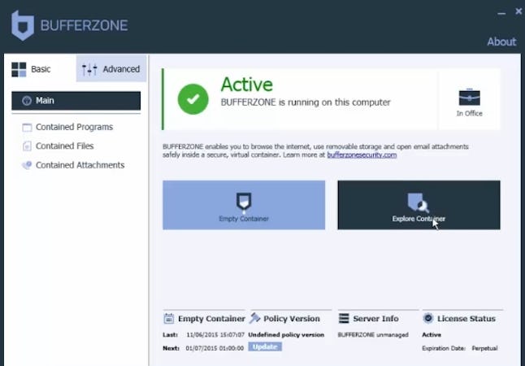Click the Perpetual expiration value
This screenshot has height=366, width=525.
click(484, 348)
